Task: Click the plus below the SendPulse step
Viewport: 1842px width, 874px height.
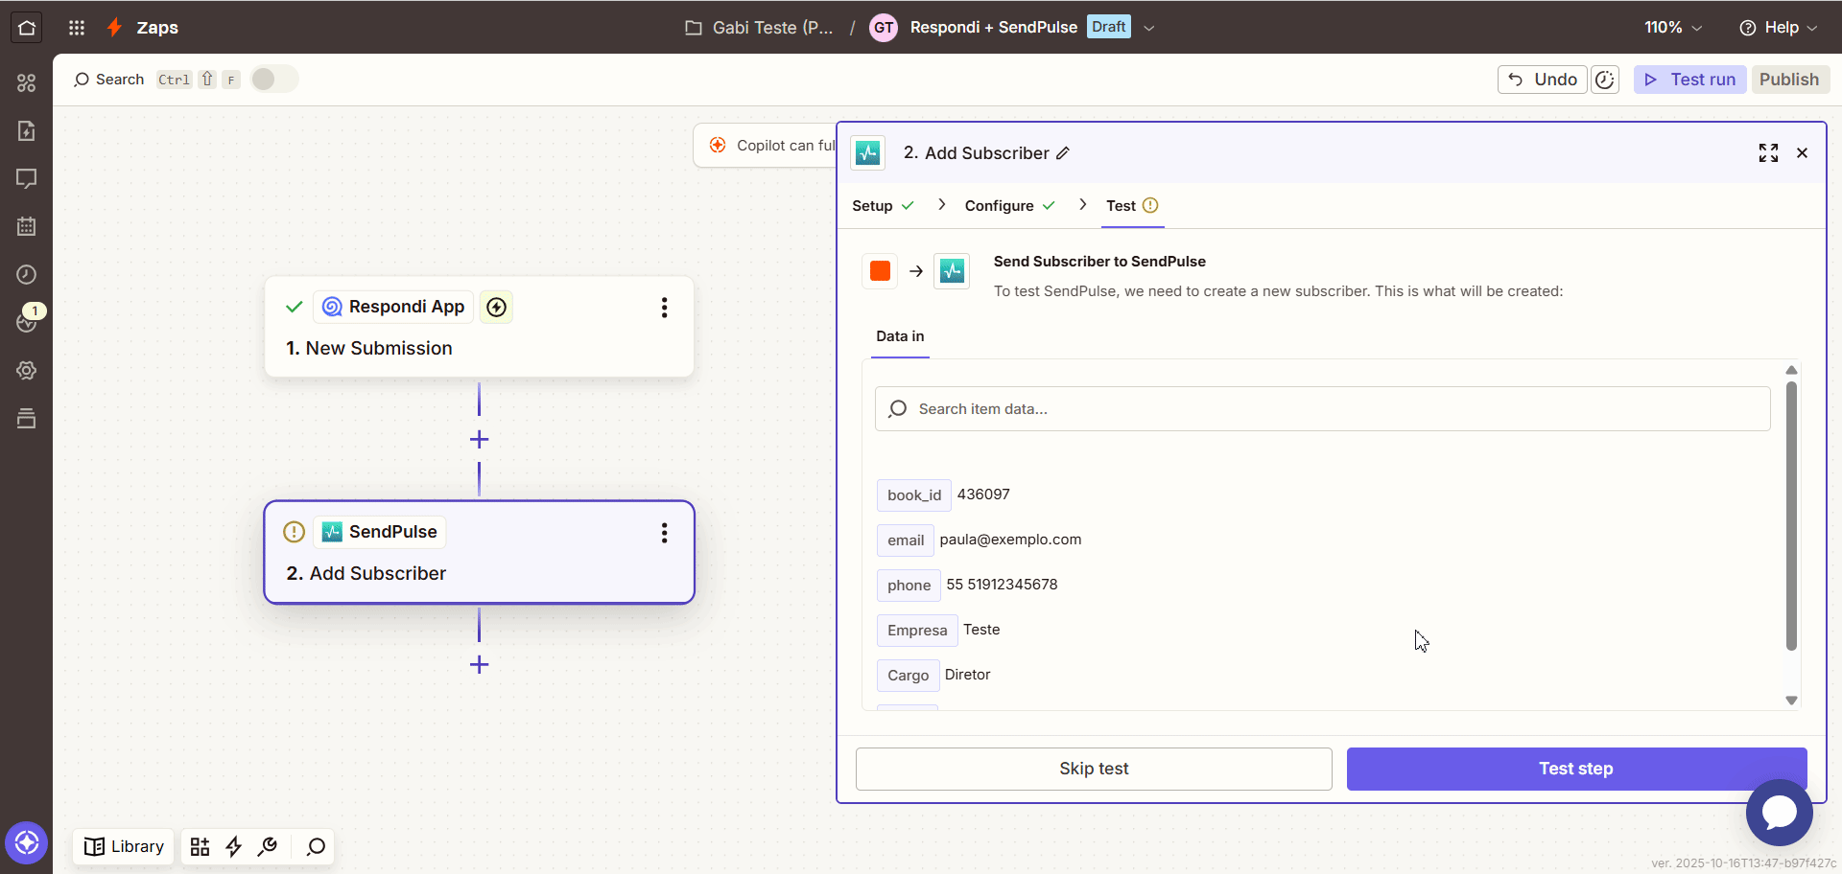Action: [x=479, y=665]
